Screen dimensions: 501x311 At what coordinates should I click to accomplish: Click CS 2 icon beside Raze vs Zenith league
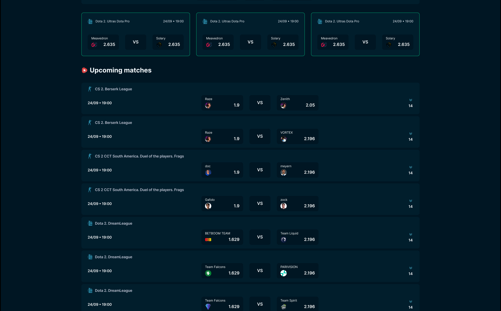pyautogui.click(x=90, y=89)
